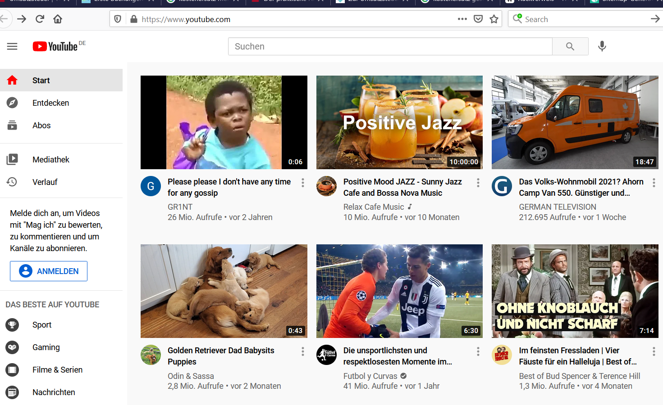Open options menu for Positive Mood JAZZ video
The width and height of the screenshot is (663, 405).
478,183
